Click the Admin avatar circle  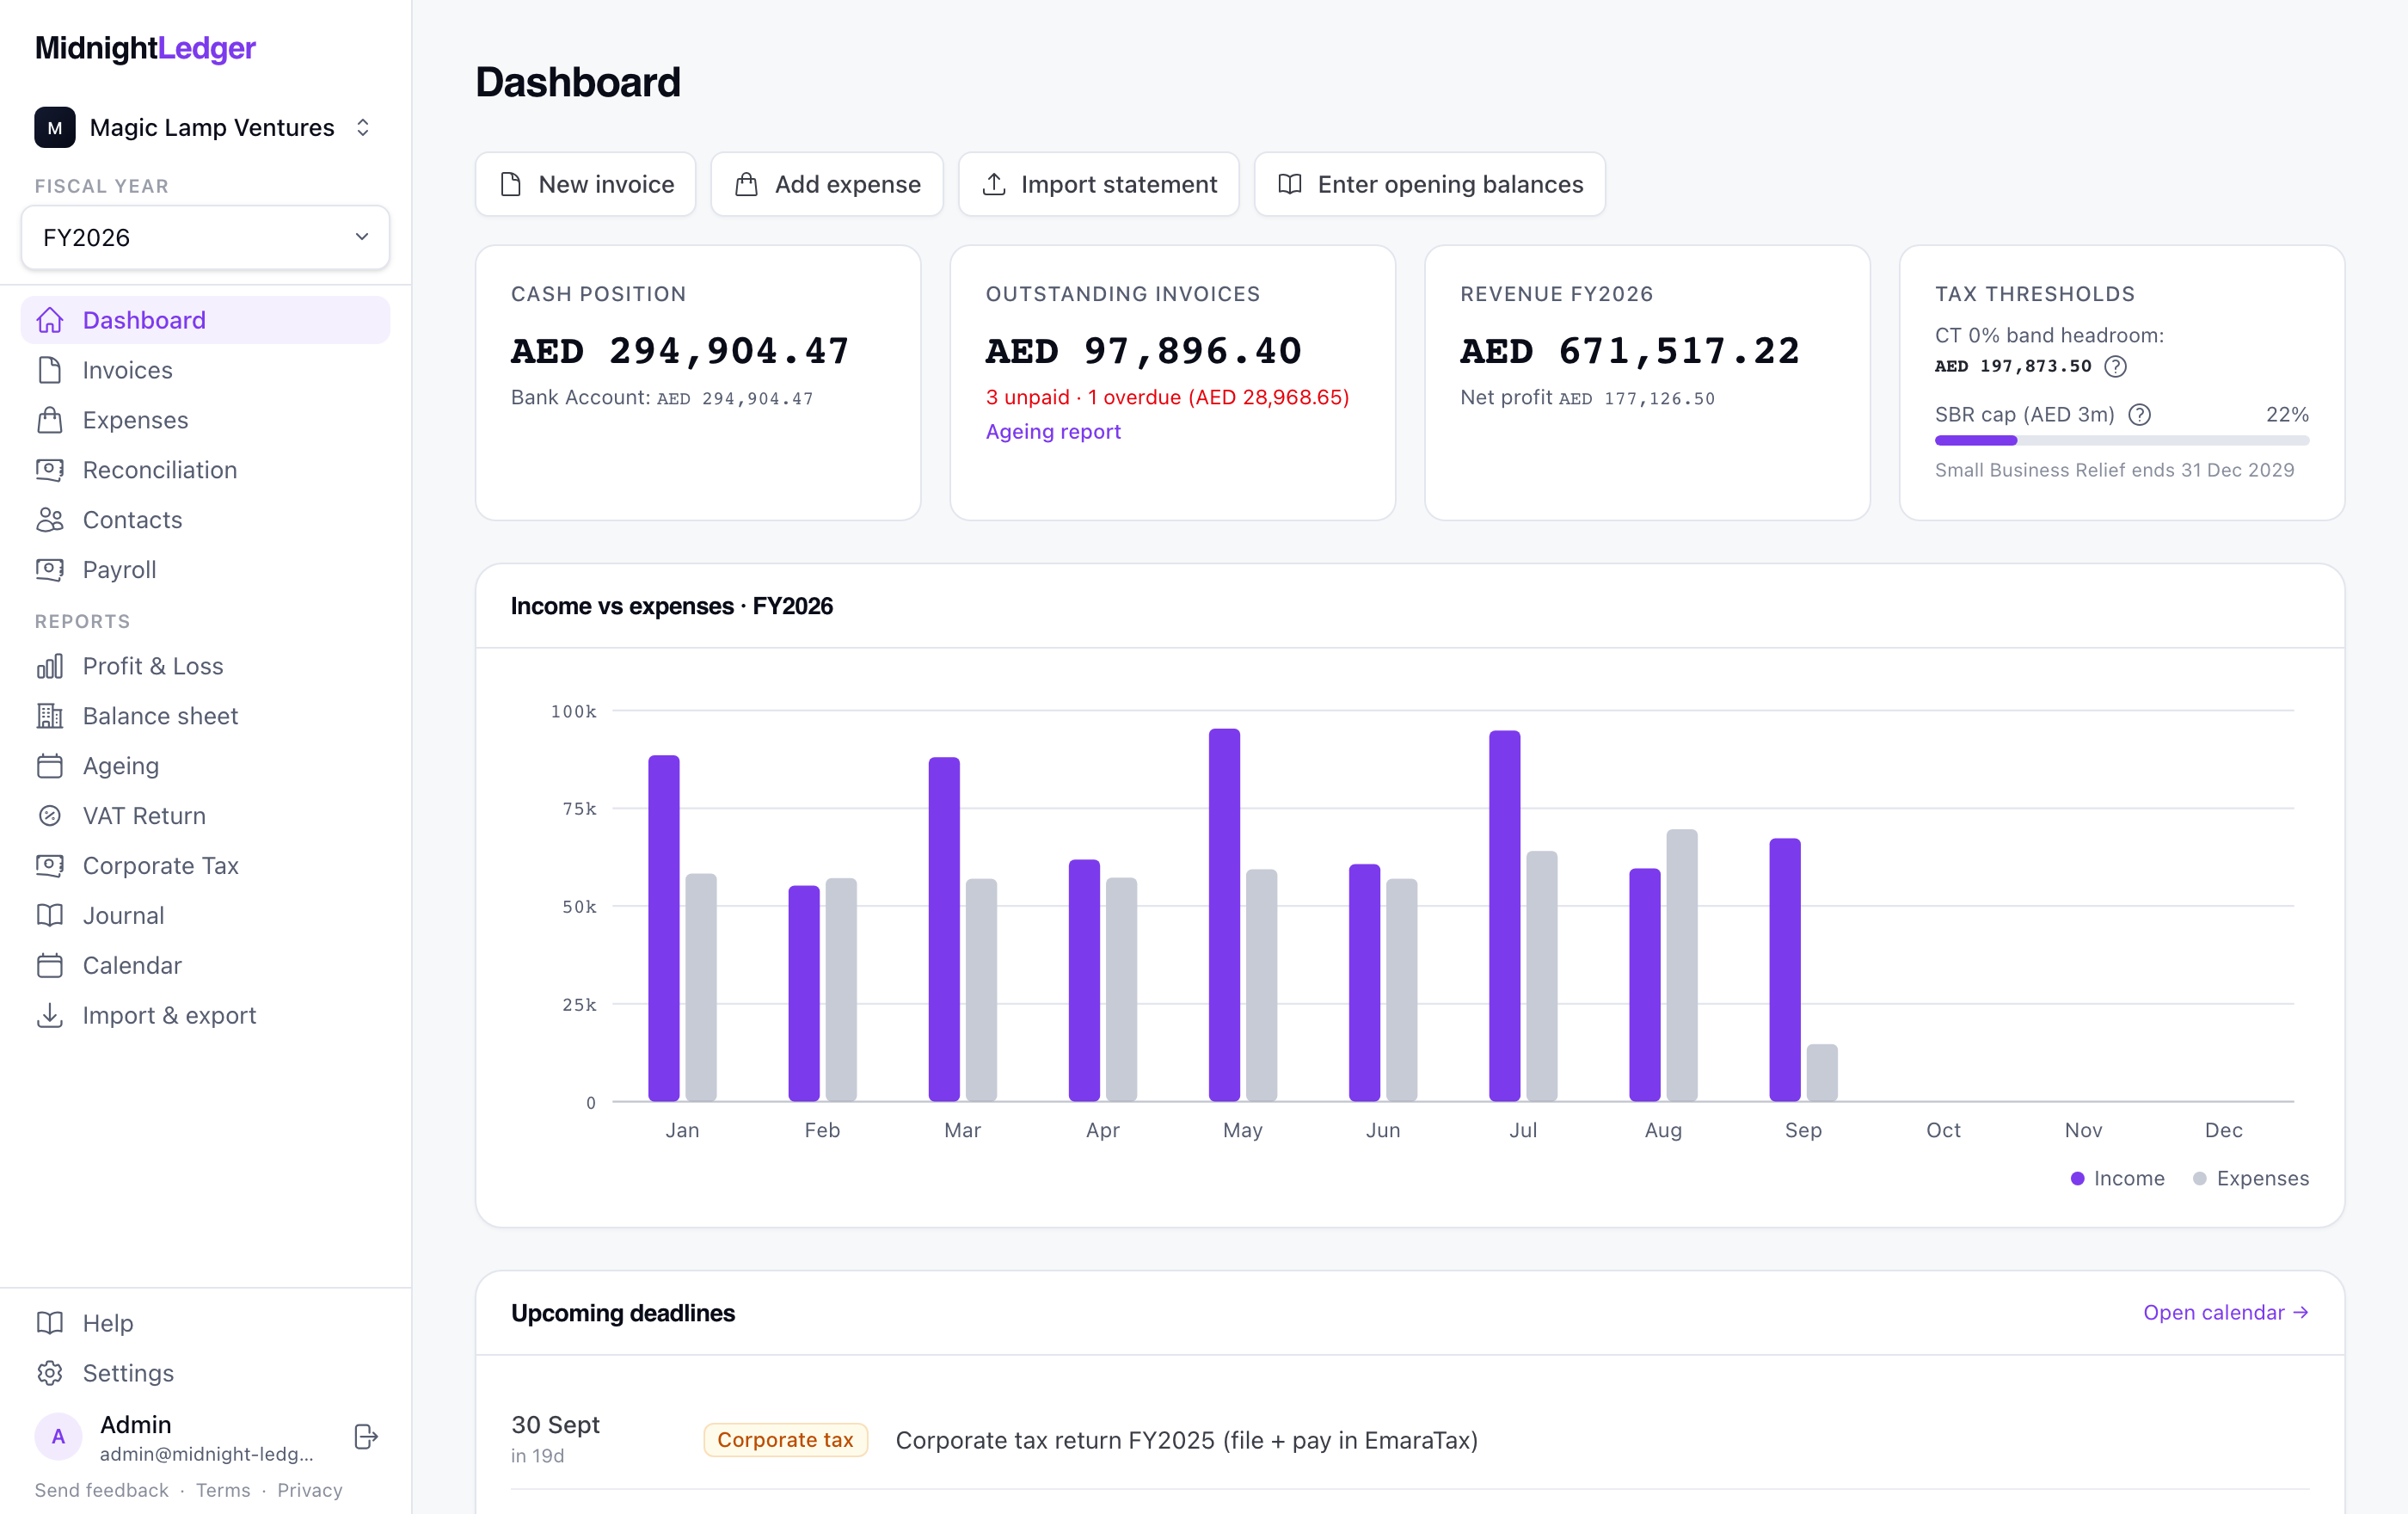click(58, 1437)
